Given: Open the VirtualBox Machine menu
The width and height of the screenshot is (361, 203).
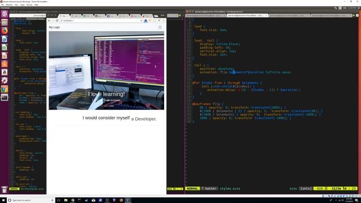Looking at the screenshot, I should [x=9, y=5].
